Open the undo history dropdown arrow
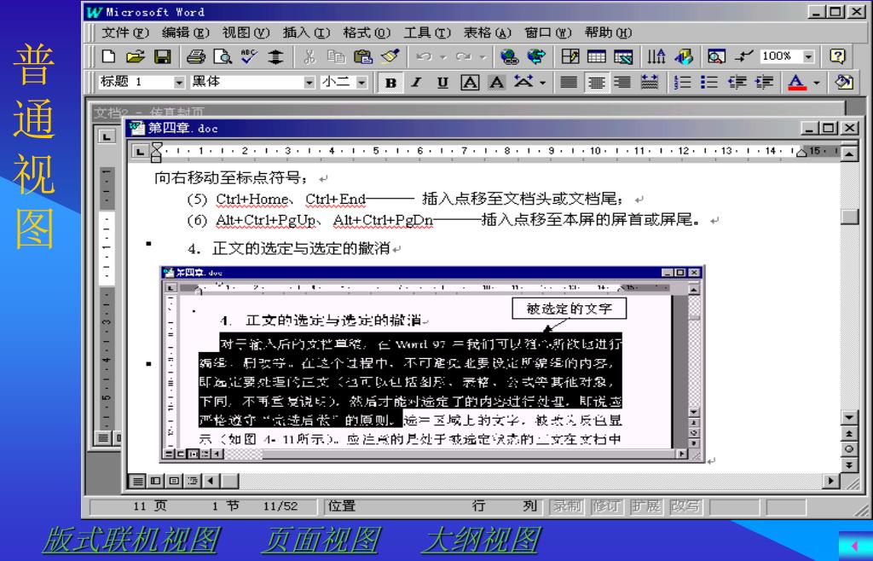The height and width of the screenshot is (561, 873). [443, 56]
